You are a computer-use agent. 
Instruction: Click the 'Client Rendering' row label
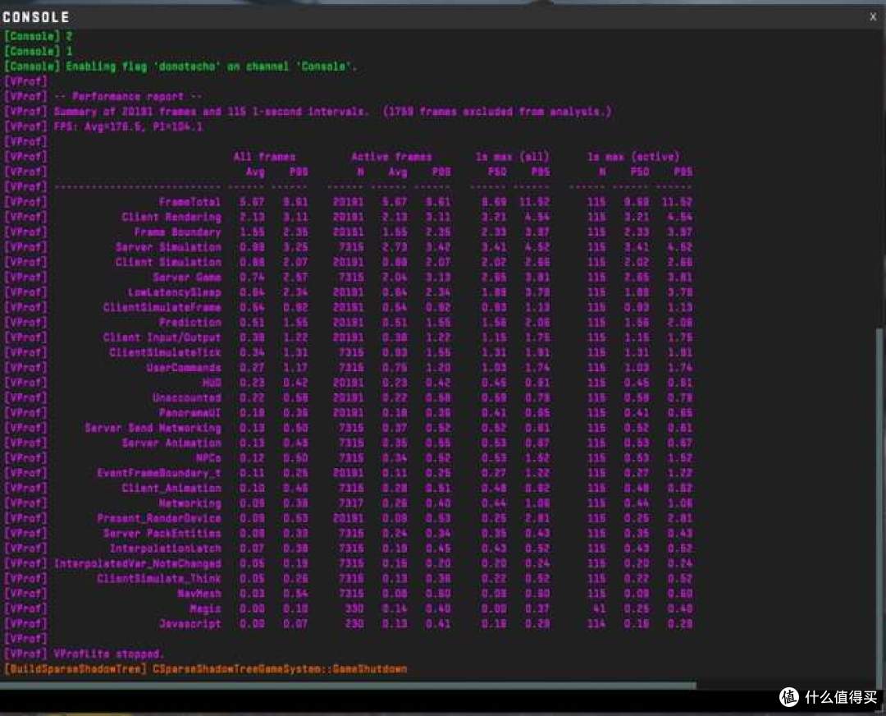point(171,217)
